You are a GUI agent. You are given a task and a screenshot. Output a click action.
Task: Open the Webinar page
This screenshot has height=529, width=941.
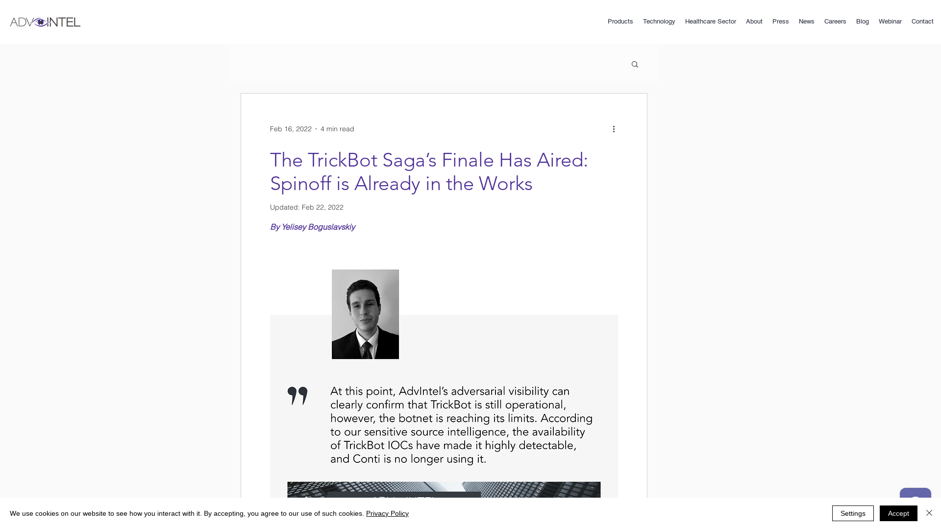click(x=890, y=22)
